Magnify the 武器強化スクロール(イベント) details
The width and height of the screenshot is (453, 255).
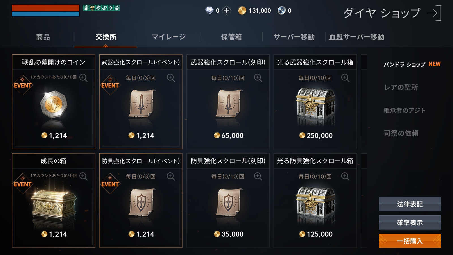pos(171,78)
